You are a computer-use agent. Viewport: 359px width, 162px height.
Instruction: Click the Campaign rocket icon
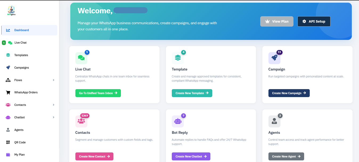point(274,57)
